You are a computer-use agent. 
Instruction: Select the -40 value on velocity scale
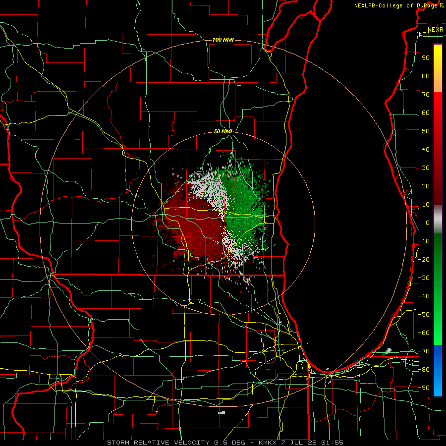click(x=424, y=296)
